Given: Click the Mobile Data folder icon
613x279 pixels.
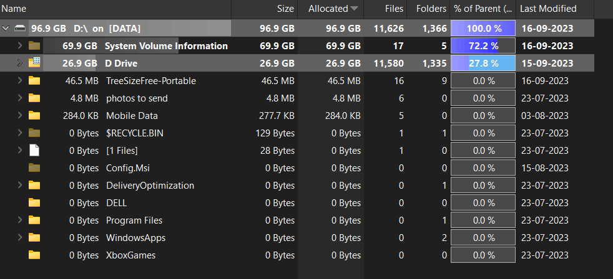Looking at the screenshot, I should pyautogui.click(x=34, y=115).
